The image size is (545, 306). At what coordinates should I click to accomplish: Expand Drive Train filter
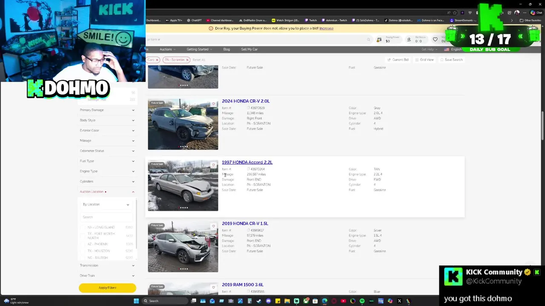click(x=107, y=276)
